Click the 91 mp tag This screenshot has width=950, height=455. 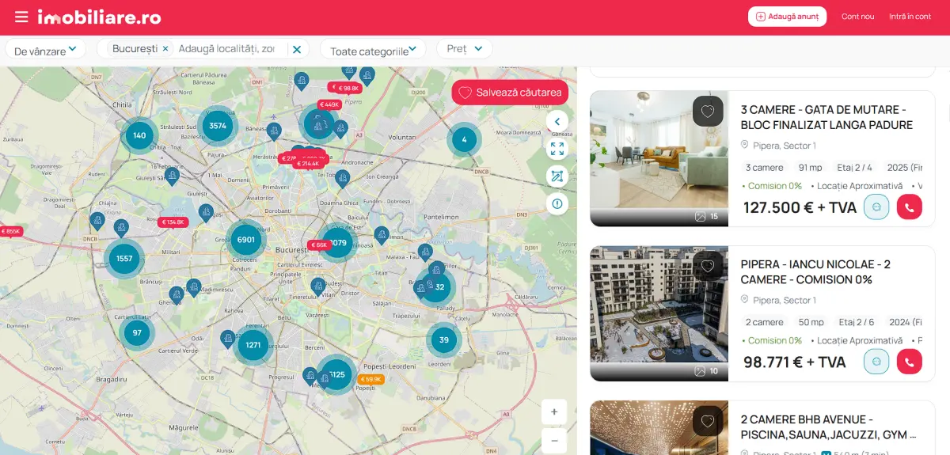[x=810, y=167]
